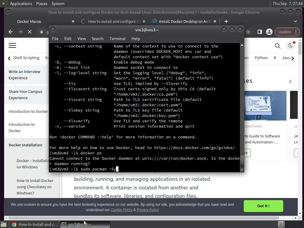The width and height of the screenshot is (304, 228).
Task: Expand the Chrome tab search dropdown arrow
Action: point(295,21)
